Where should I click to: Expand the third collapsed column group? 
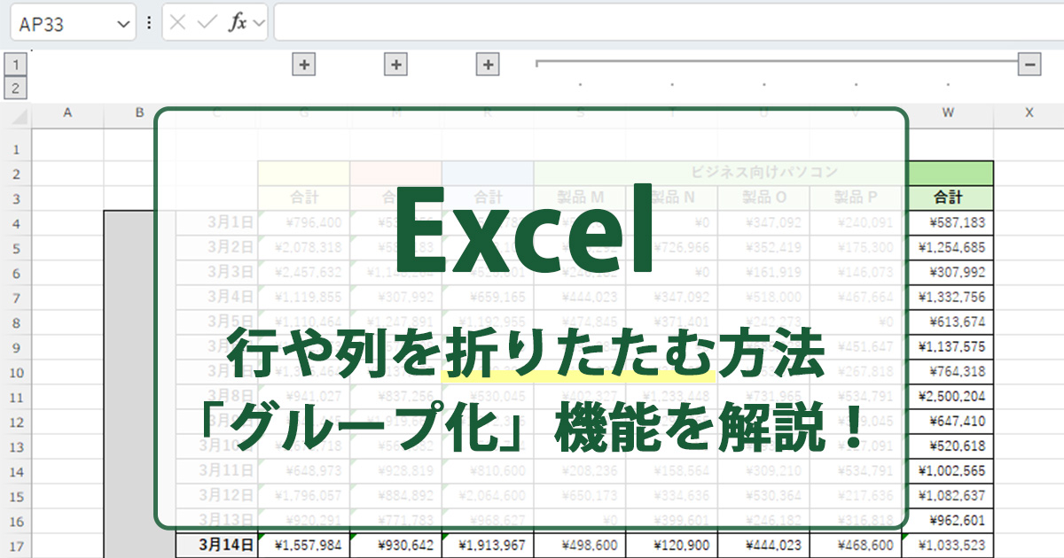[488, 65]
